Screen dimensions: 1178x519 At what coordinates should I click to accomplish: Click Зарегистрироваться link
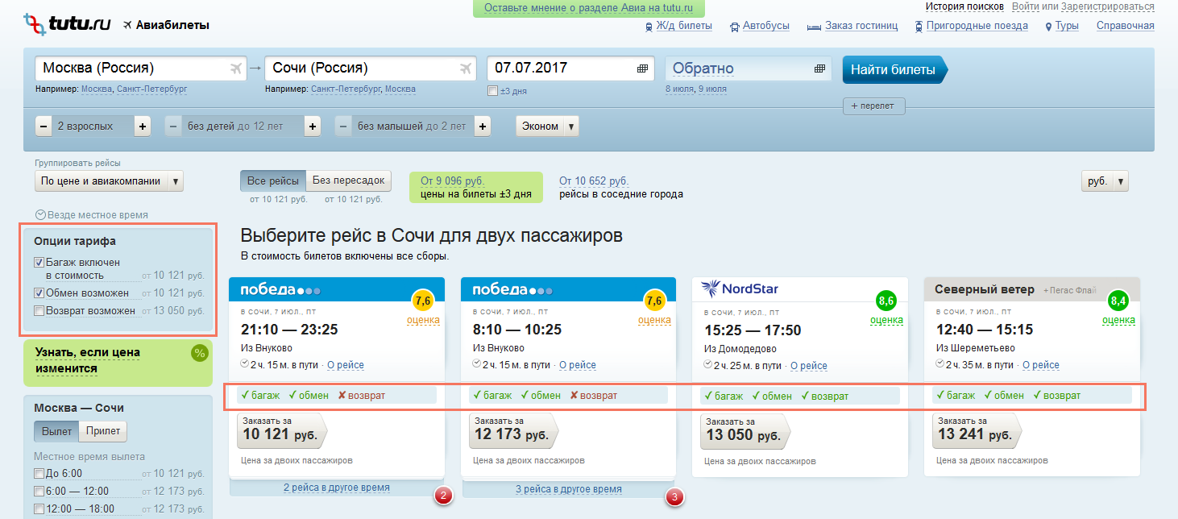point(1108,6)
